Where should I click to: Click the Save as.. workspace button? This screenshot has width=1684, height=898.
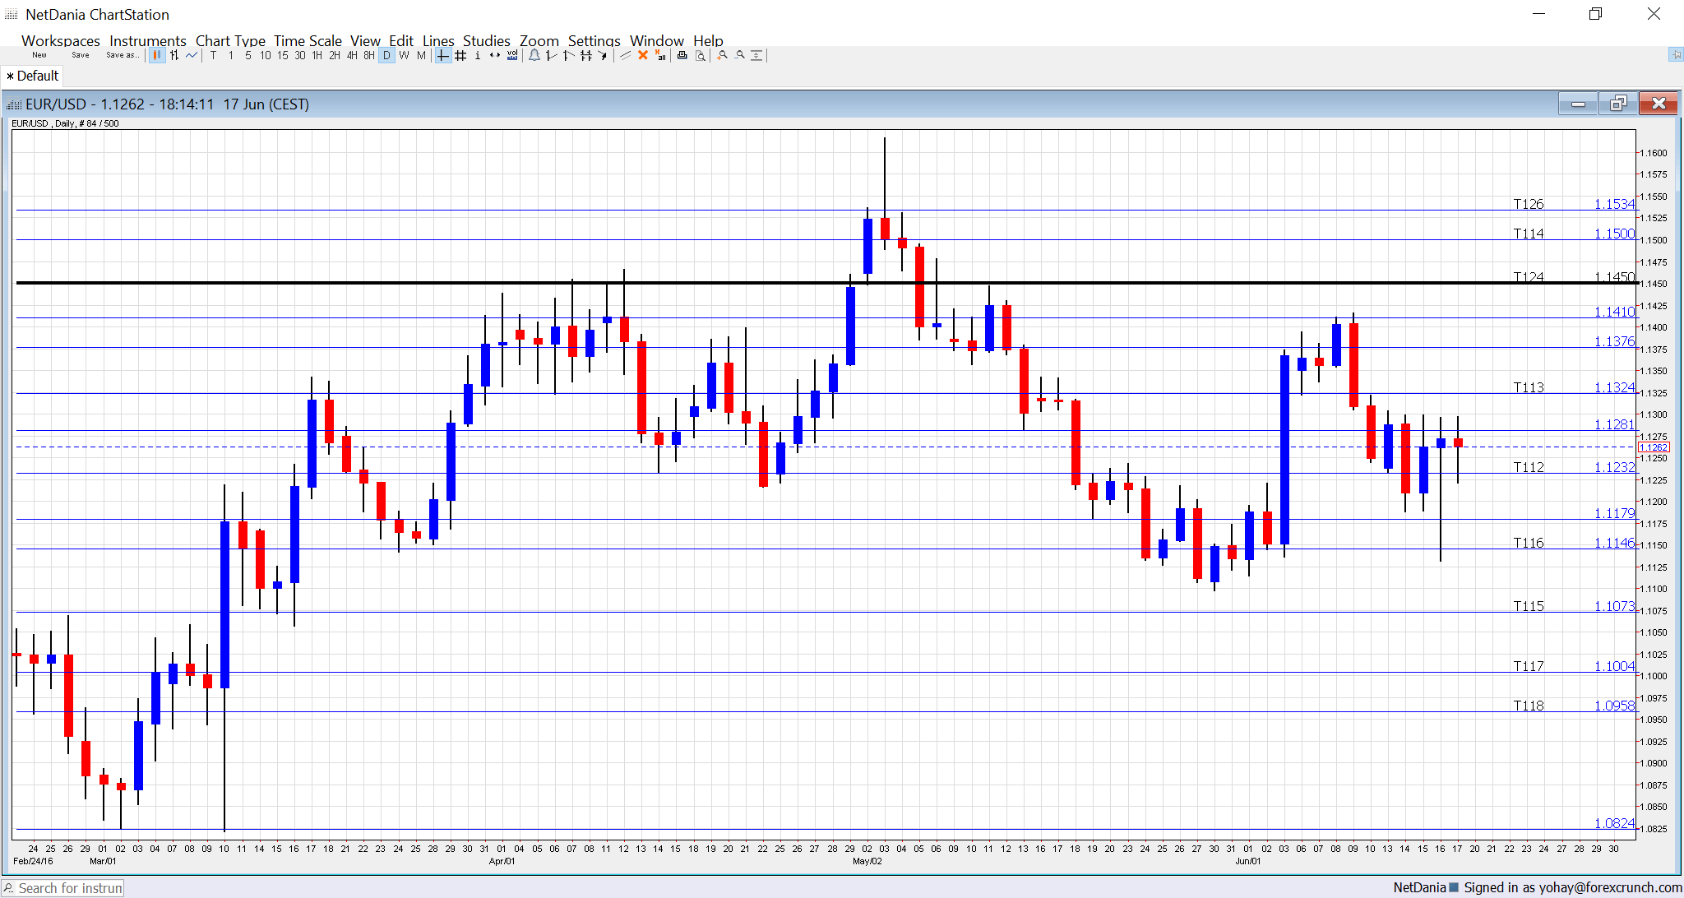[x=122, y=54]
